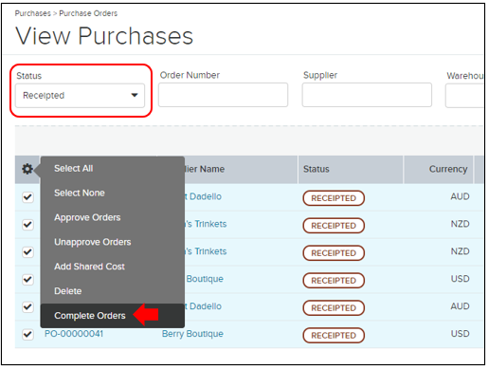Open the Dadello supplier link in first row

click(203, 196)
